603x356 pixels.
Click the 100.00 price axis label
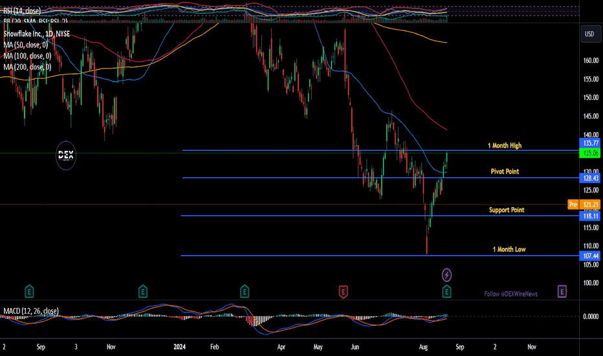click(x=591, y=283)
